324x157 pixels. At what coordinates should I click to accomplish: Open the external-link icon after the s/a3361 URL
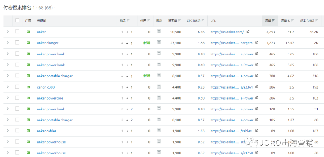[256, 86]
